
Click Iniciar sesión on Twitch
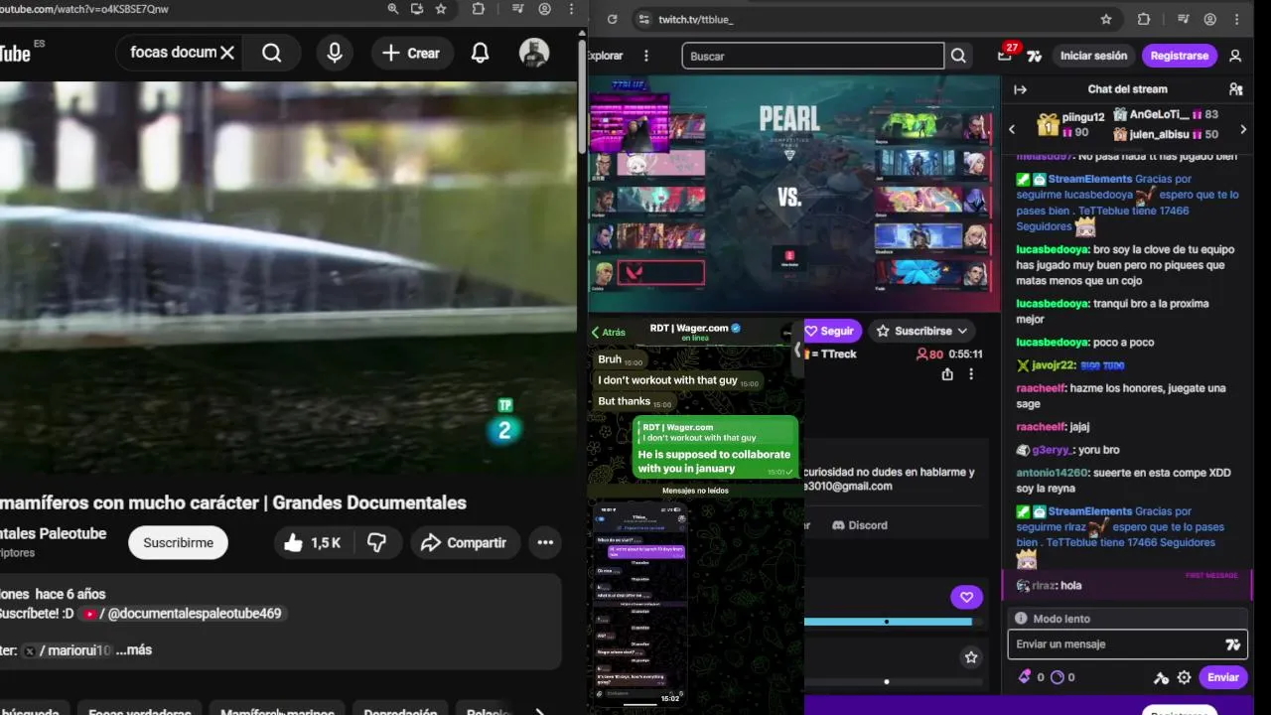click(1093, 56)
